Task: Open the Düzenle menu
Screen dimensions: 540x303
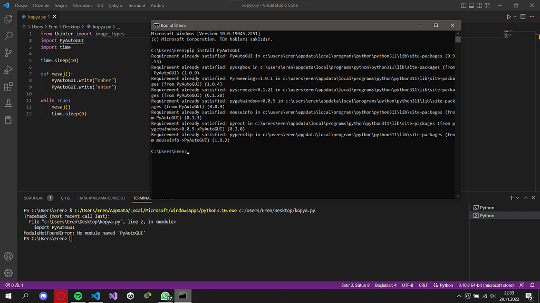Action: point(41,5)
